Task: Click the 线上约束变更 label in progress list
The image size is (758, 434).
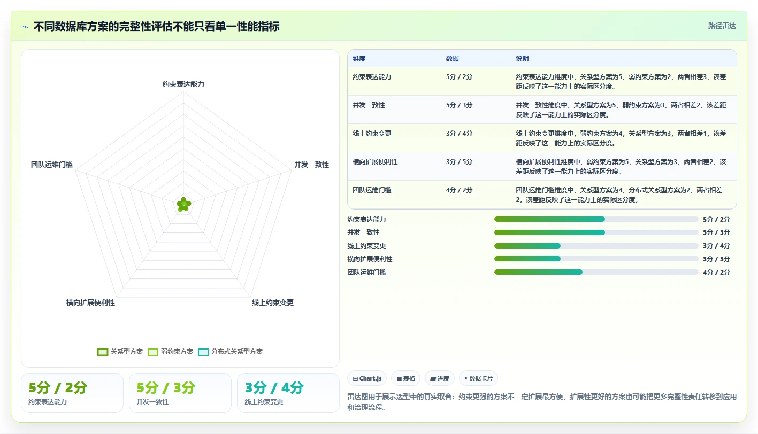Action: 366,246
